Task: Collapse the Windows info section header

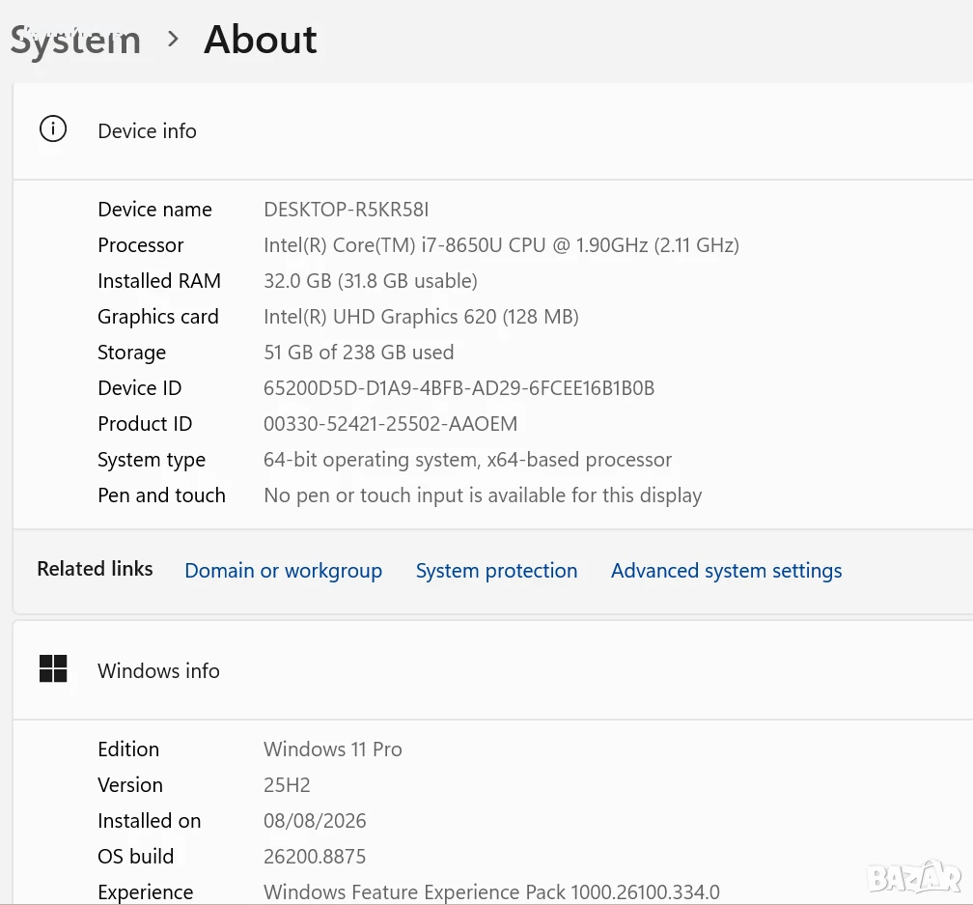Action: click(492, 670)
